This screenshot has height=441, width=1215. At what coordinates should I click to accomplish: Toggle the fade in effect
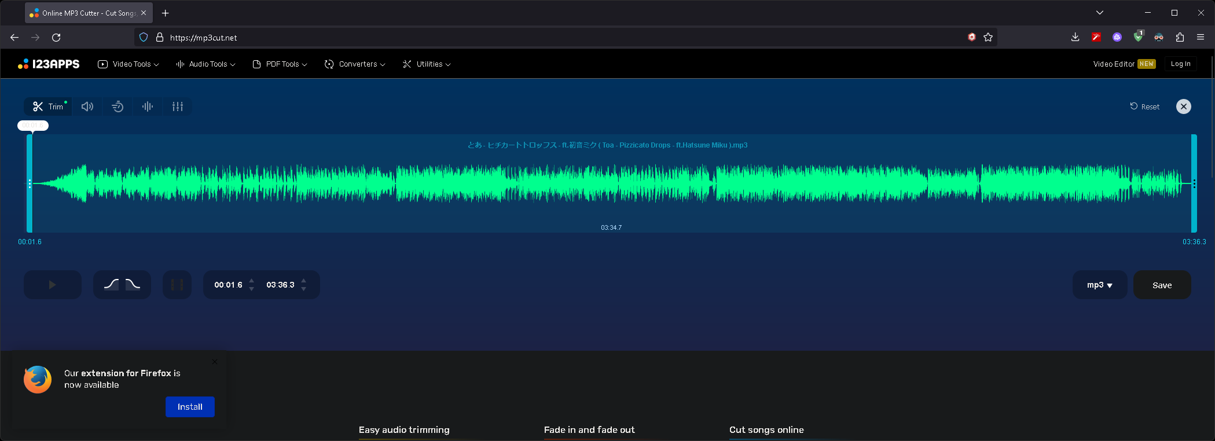click(x=111, y=284)
